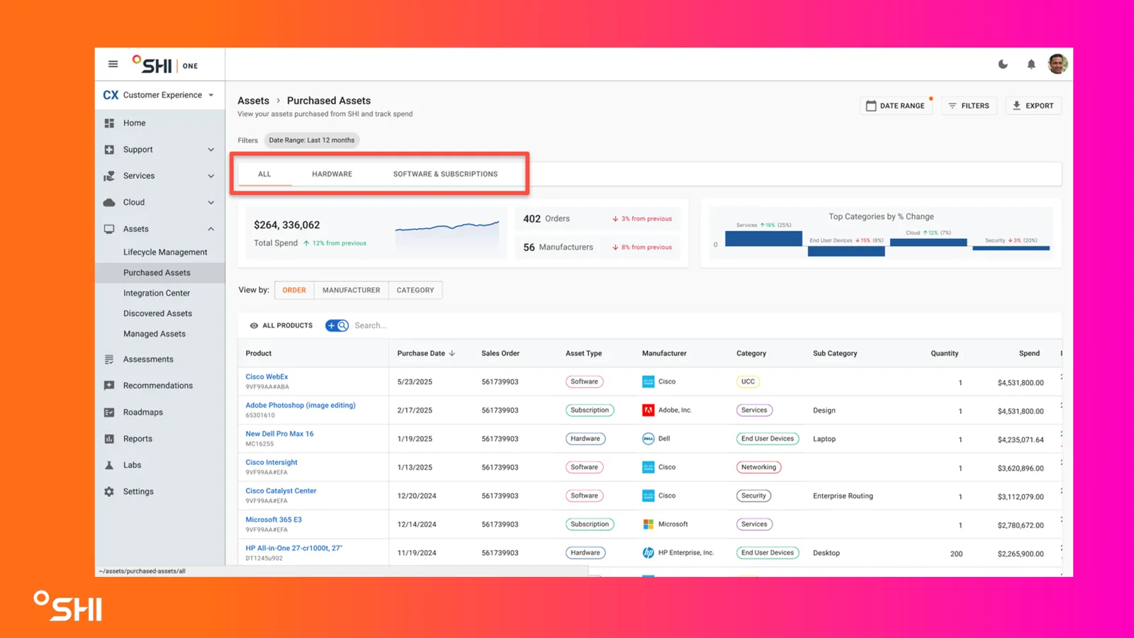Toggle All Products visibility eye
1134x638 pixels.
pyautogui.click(x=254, y=325)
